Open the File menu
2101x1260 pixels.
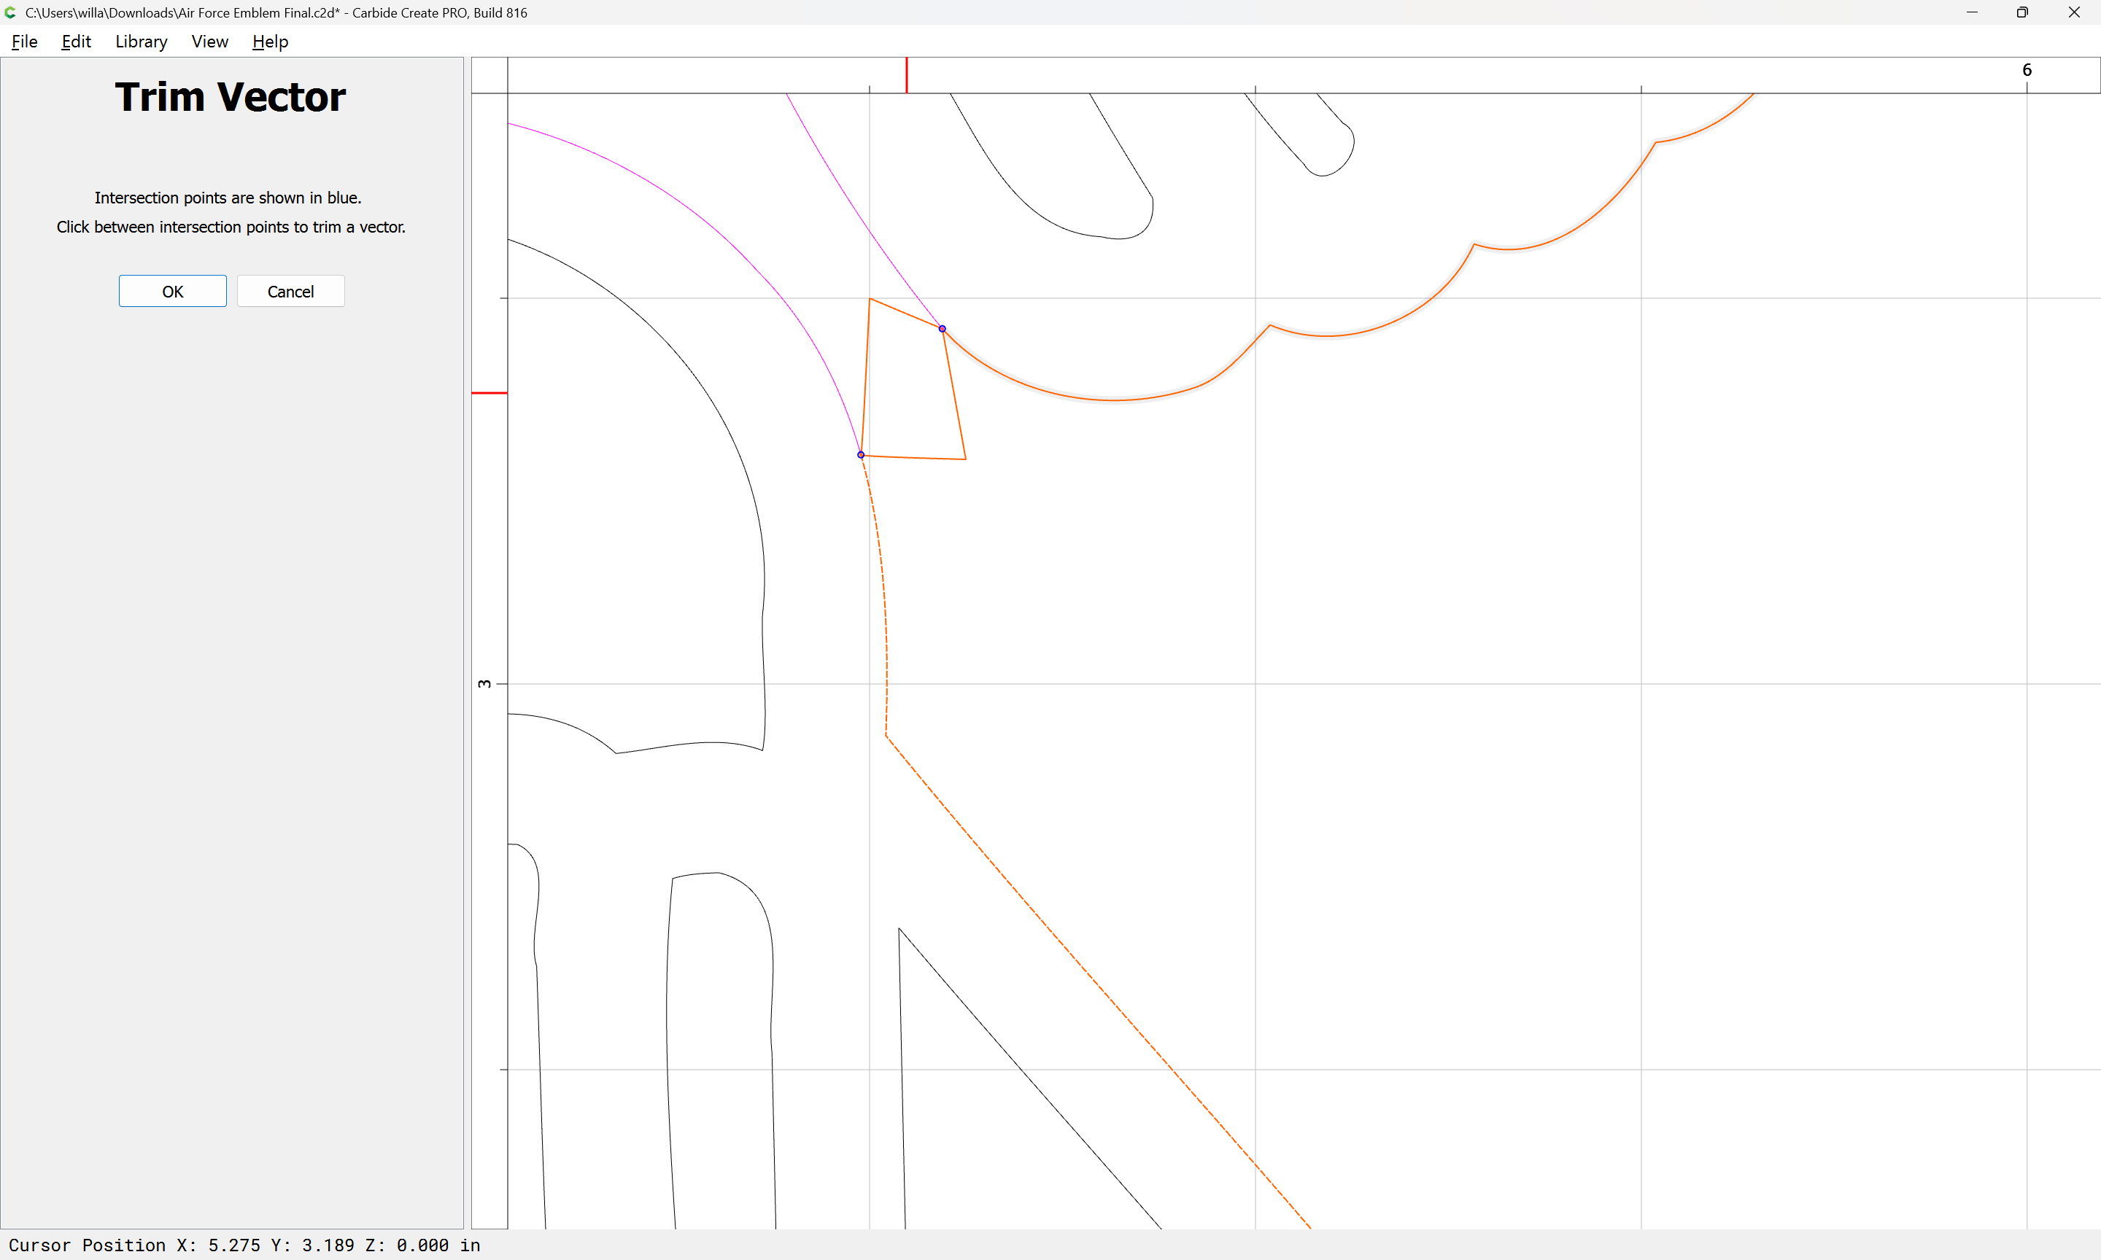[x=25, y=42]
